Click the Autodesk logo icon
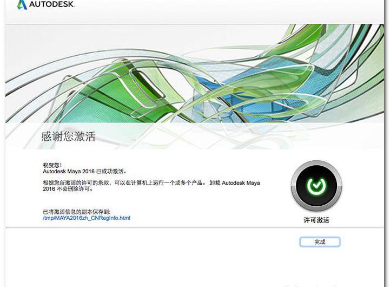The width and height of the screenshot is (390, 287). [x=22, y=4]
